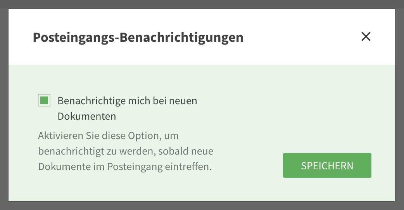404x210 pixels.
Task: Save the inbox notification settings
Action: [327, 165]
